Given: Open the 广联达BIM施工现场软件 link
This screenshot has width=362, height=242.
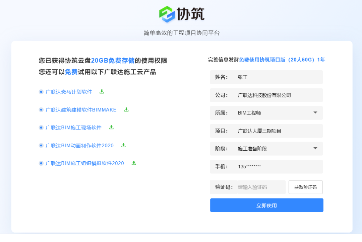Looking at the screenshot, I should click(74, 128).
